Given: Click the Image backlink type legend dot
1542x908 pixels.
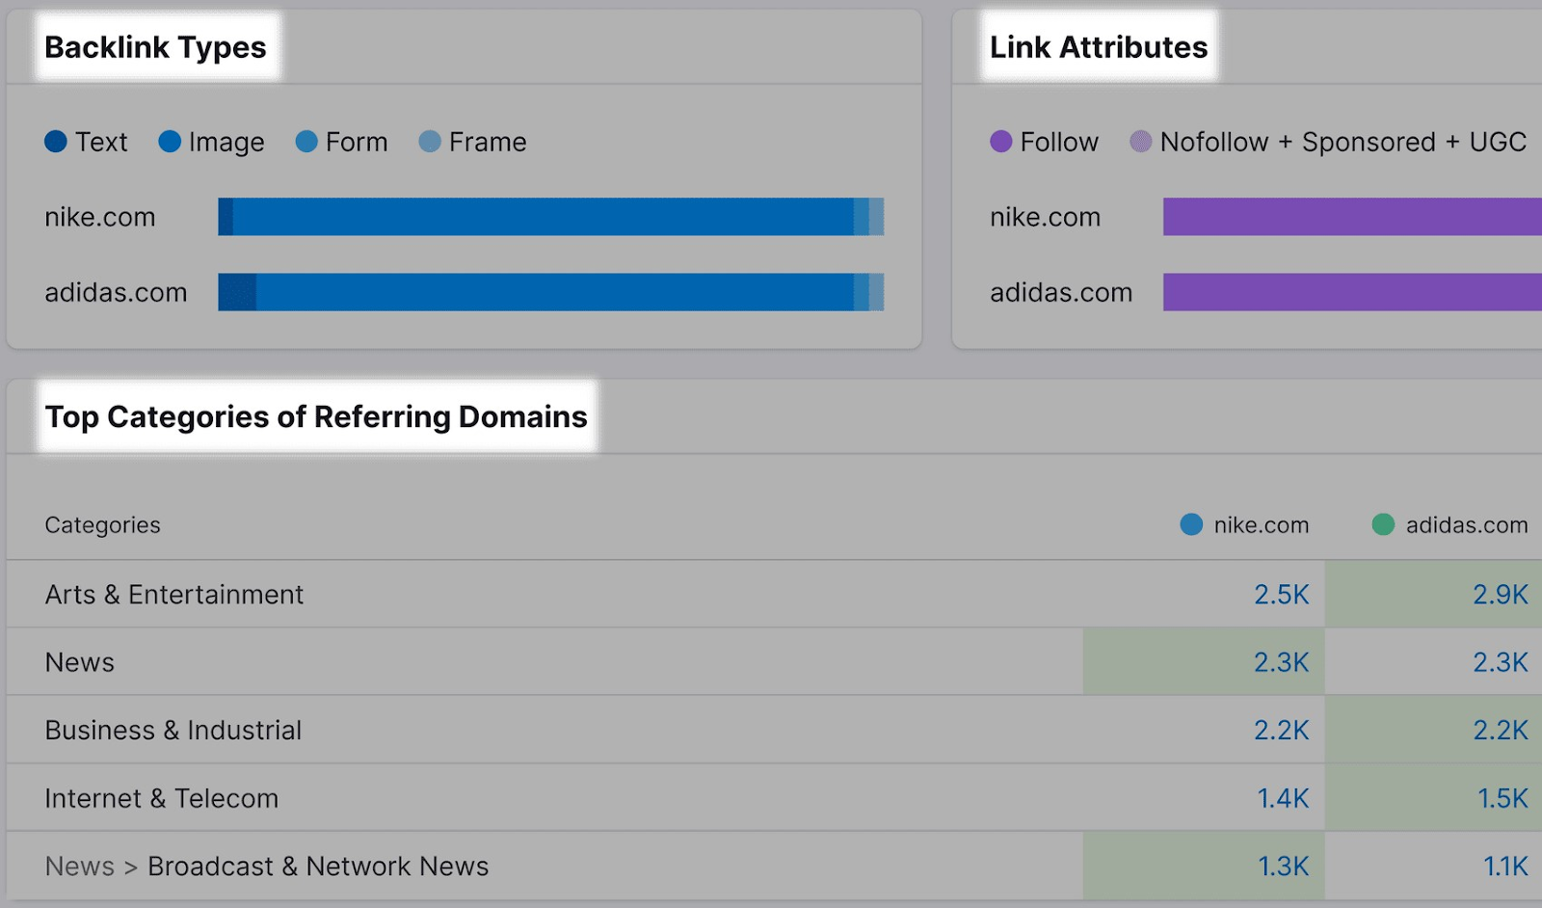Looking at the screenshot, I should point(171,142).
